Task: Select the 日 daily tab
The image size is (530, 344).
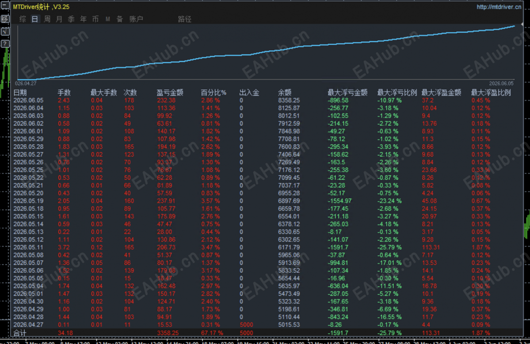Action: [35, 19]
